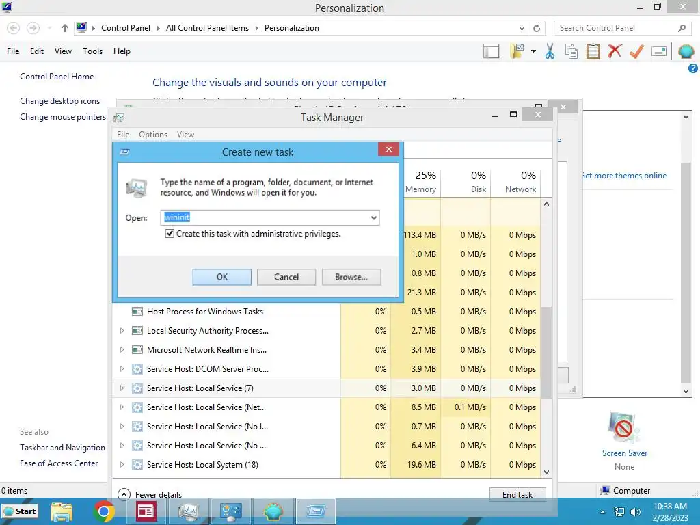Open Task Manager Options menu
Screen dimensions: 700x525
(153, 135)
